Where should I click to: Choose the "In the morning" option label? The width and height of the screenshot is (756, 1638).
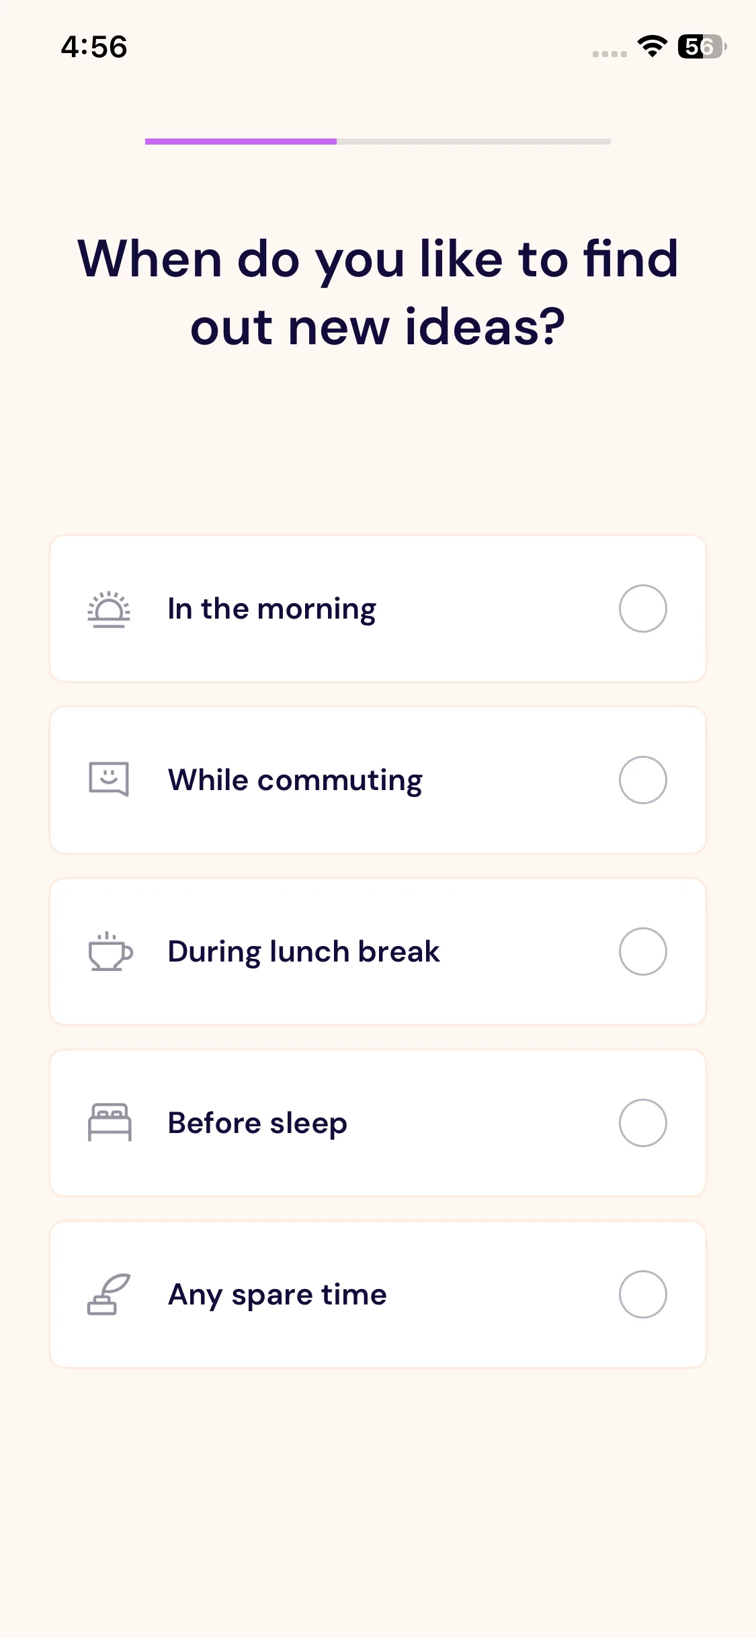coord(271,609)
